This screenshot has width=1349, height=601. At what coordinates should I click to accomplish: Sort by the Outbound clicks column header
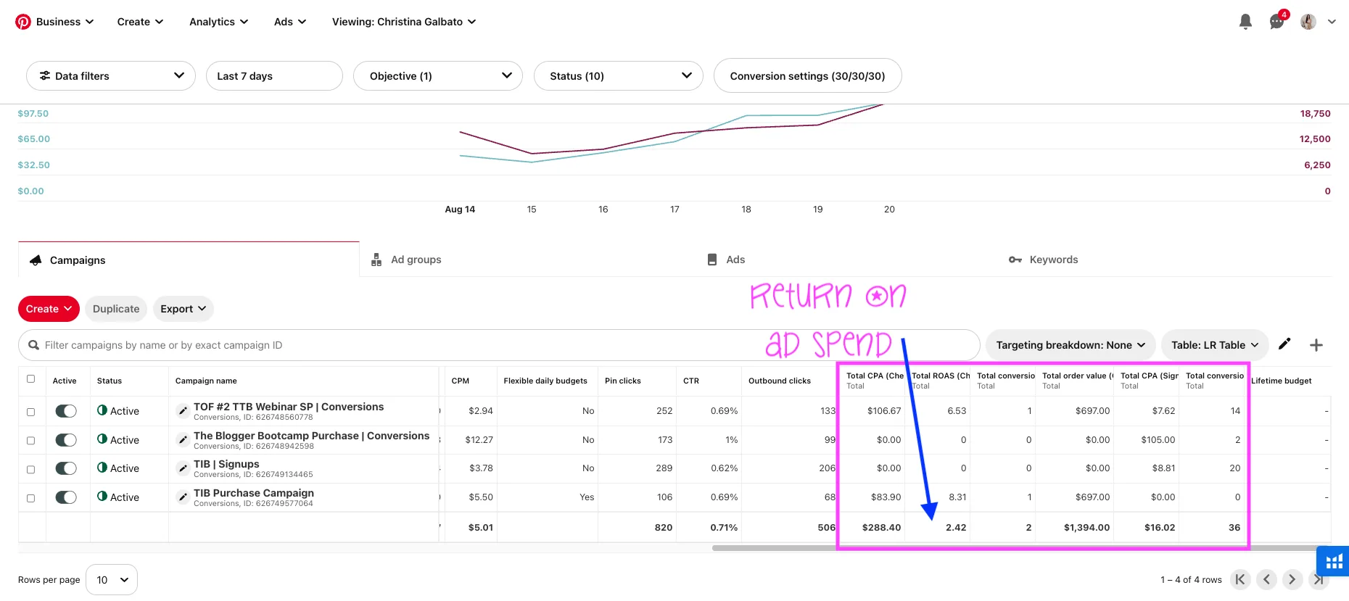coord(780,381)
